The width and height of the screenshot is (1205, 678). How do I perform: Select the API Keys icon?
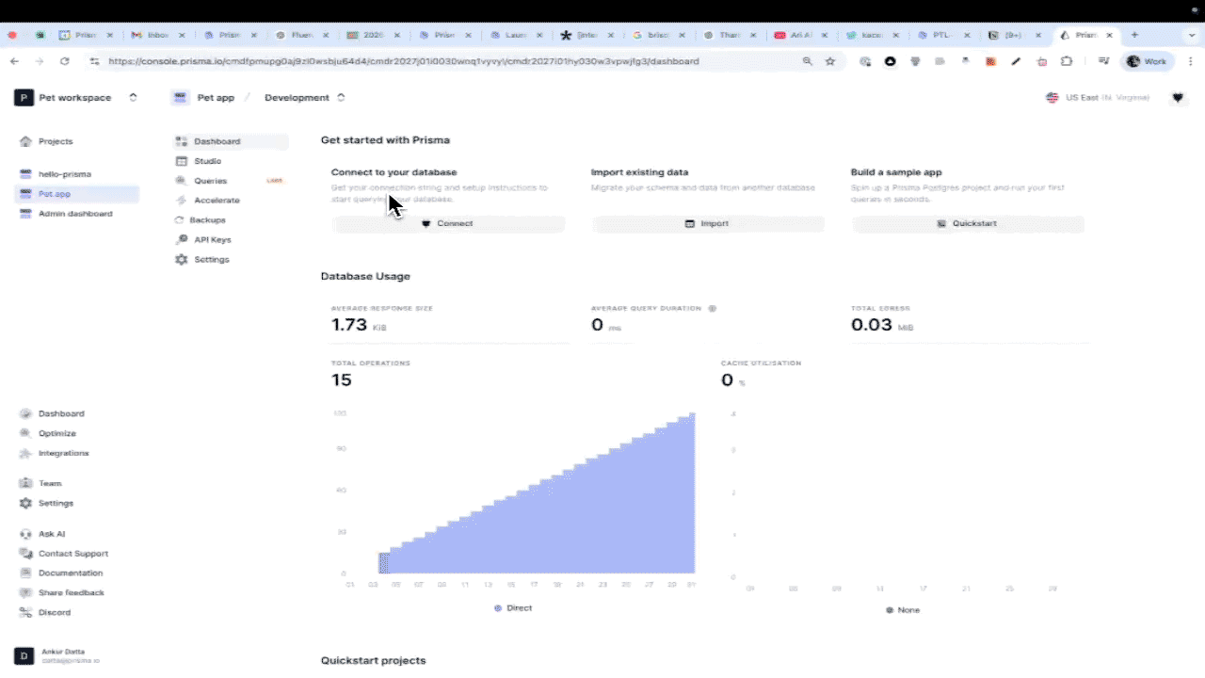(x=182, y=239)
